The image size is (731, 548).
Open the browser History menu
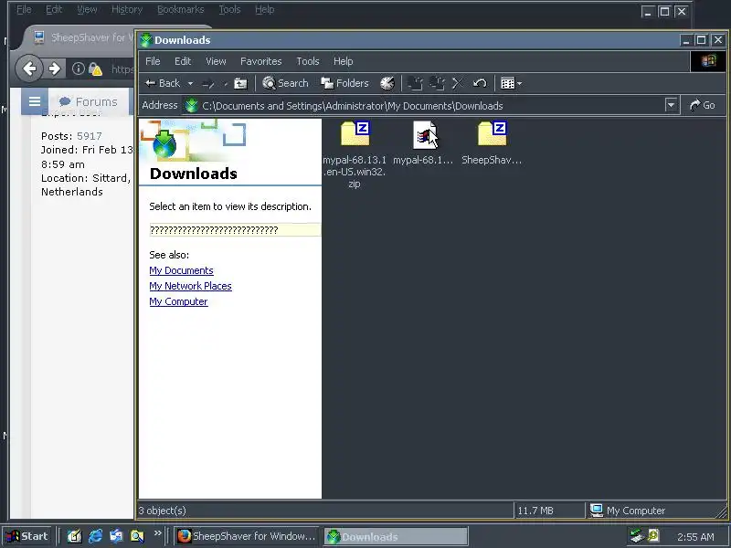pyautogui.click(x=127, y=10)
